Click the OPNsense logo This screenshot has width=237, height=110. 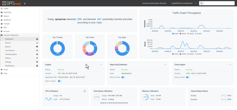point(11,3)
